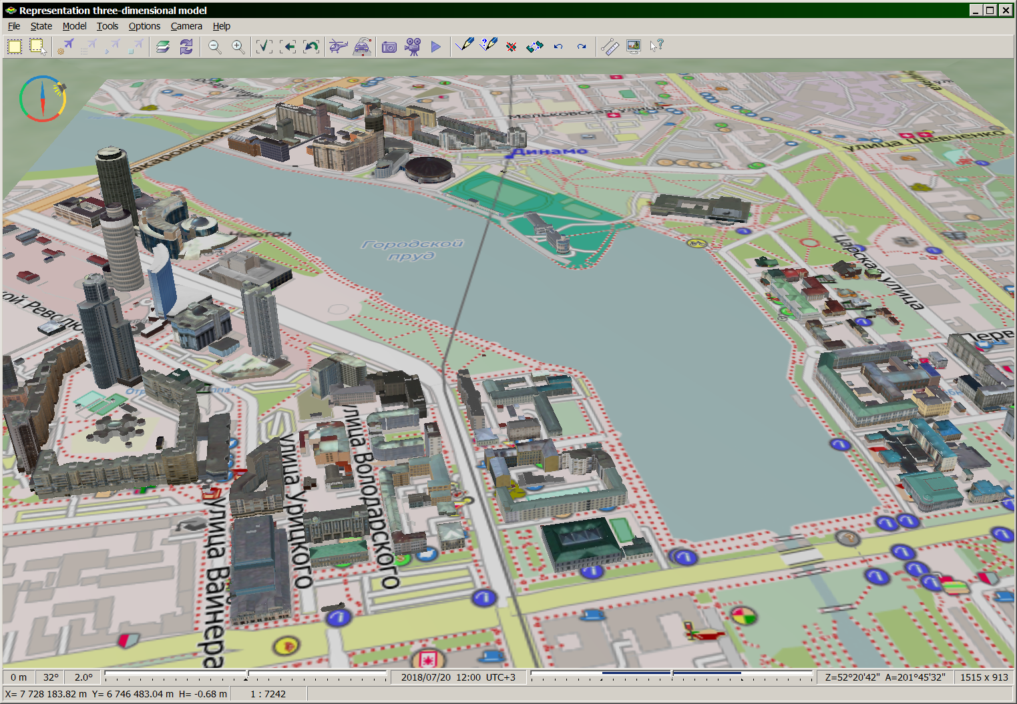Image resolution: width=1017 pixels, height=704 pixels.
Task: Click the layers stack icon
Action: pyautogui.click(x=163, y=46)
